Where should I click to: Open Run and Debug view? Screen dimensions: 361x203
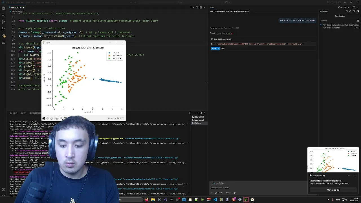(3, 29)
